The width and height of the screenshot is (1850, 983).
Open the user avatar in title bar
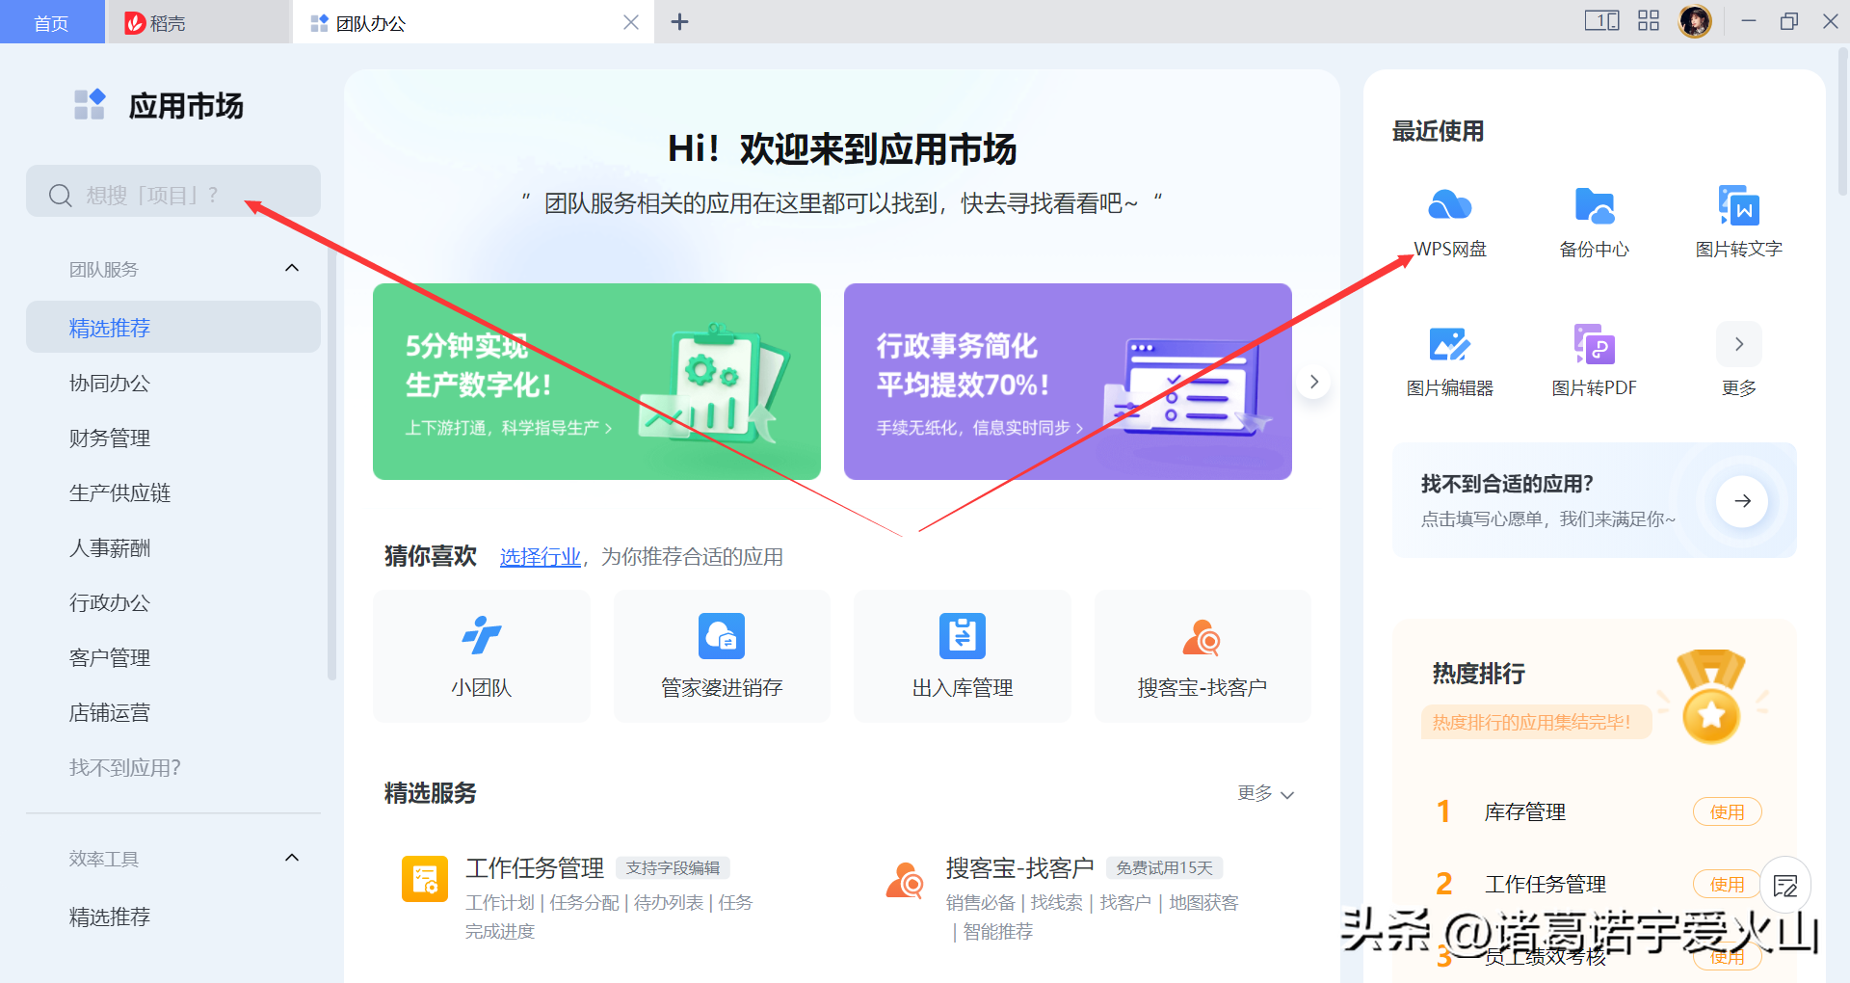(1694, 21)
